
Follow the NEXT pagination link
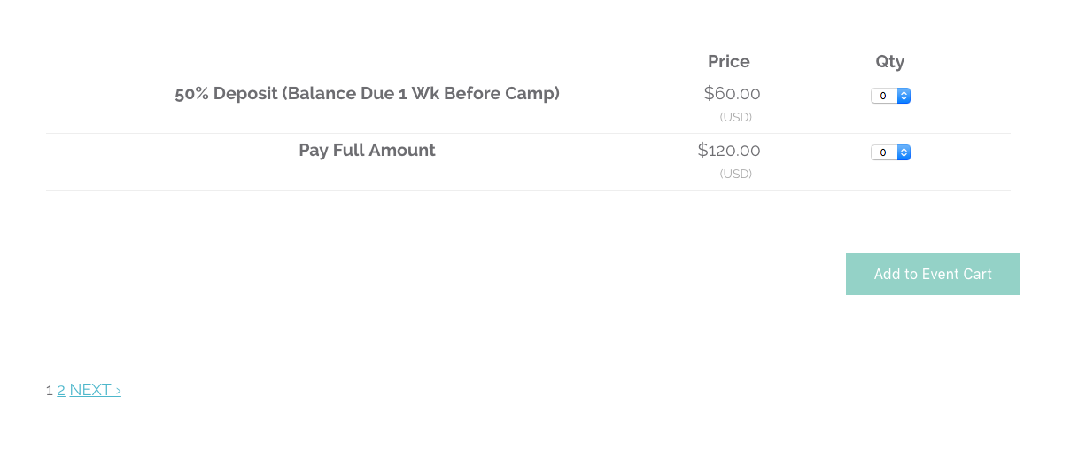coord(95,390)
